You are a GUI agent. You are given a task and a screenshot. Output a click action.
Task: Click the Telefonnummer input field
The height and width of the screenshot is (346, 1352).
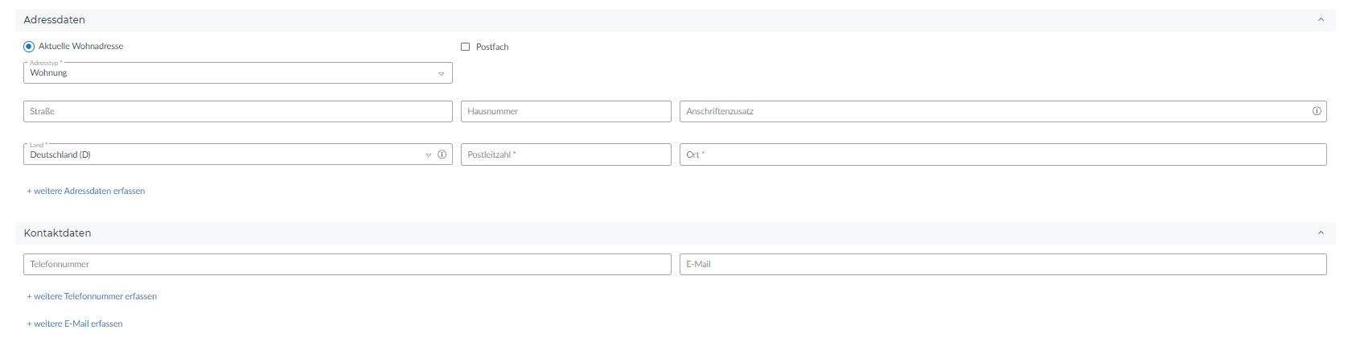pos(347,264)
